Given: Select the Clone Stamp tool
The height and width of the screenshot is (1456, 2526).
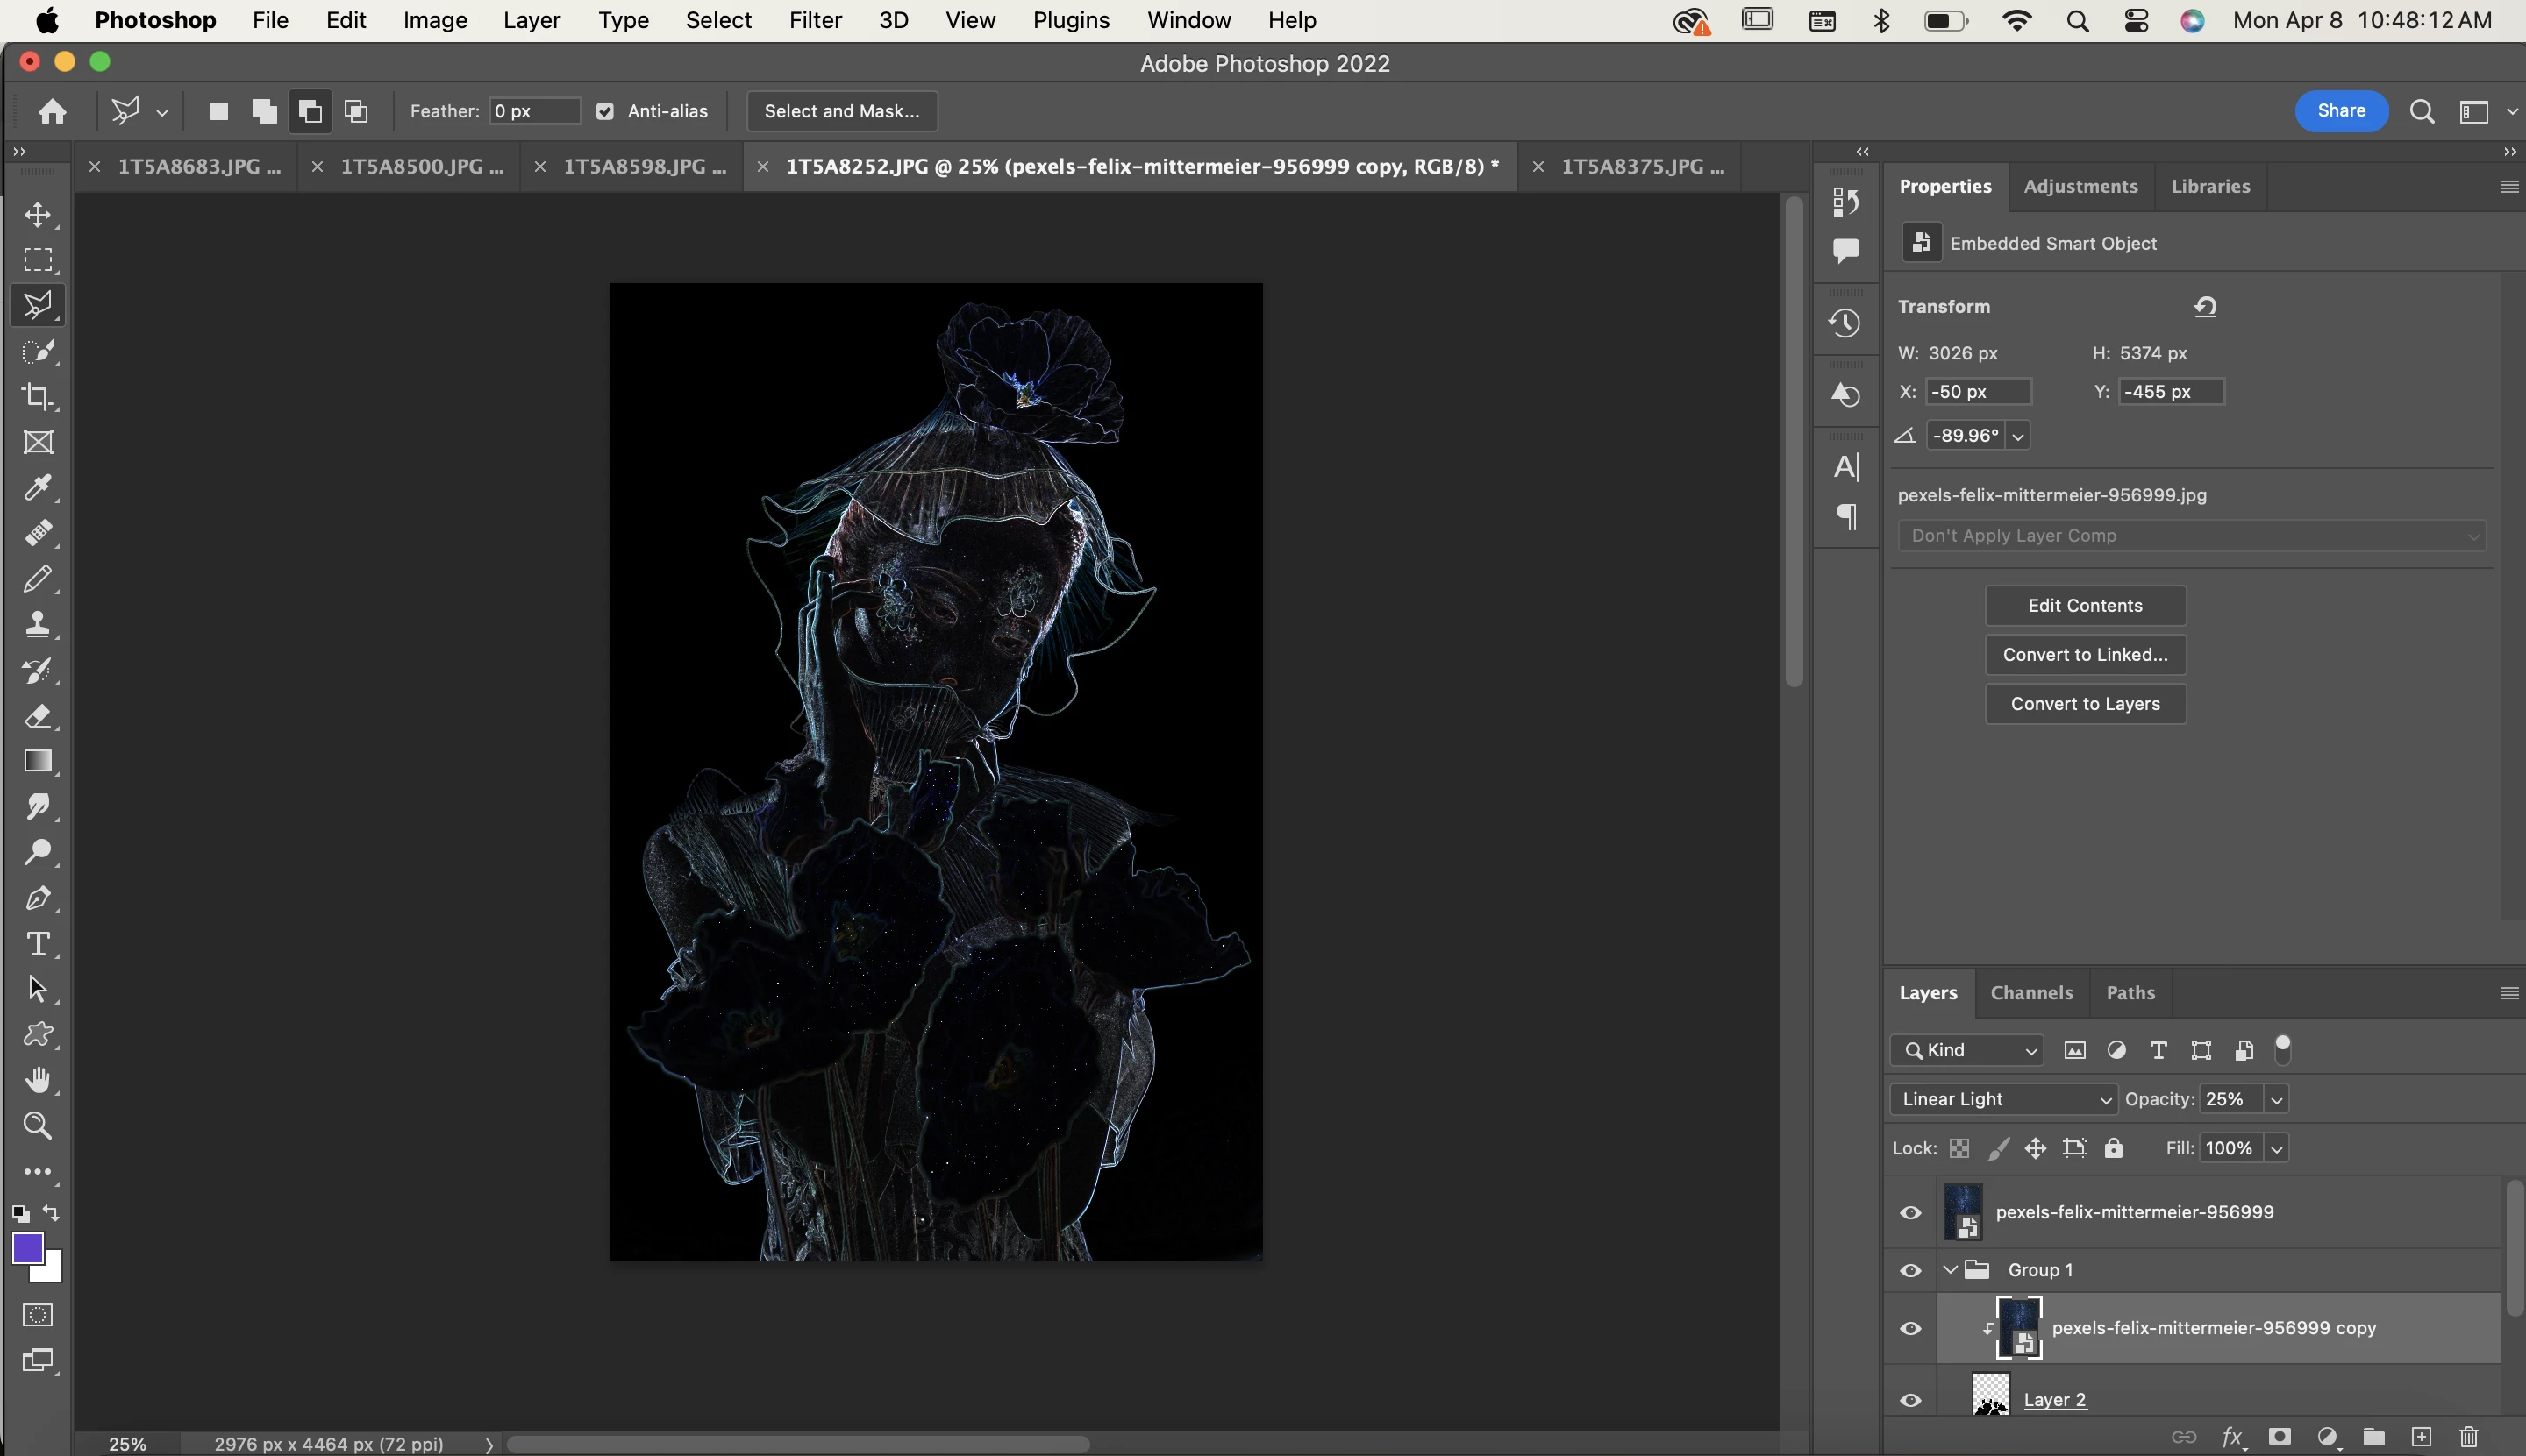Looking at the screenshot, I should (x=38, y=625).
